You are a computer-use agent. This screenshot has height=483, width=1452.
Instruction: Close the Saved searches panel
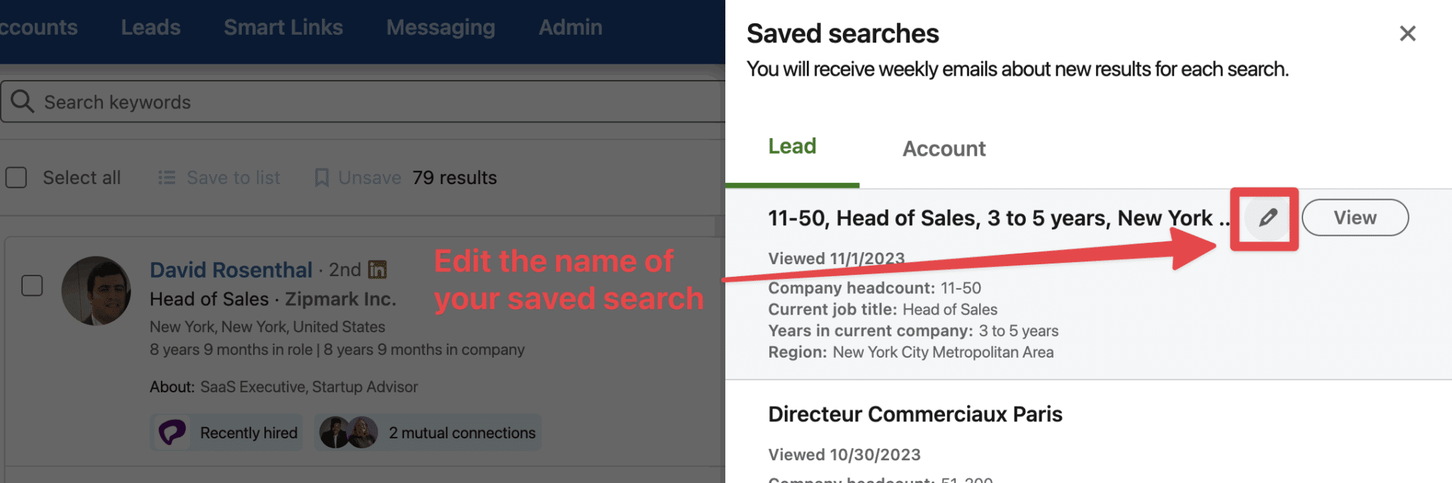[x=1407, y=33]
